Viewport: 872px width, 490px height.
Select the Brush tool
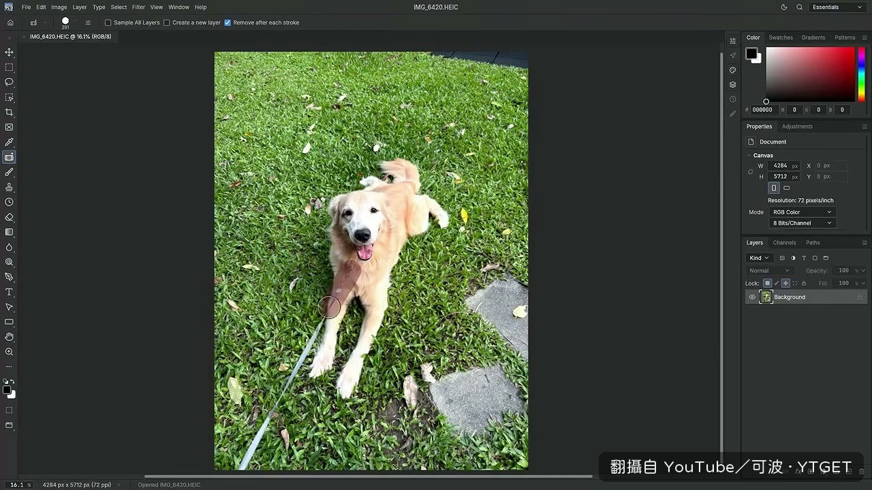[x=9, y=172]
